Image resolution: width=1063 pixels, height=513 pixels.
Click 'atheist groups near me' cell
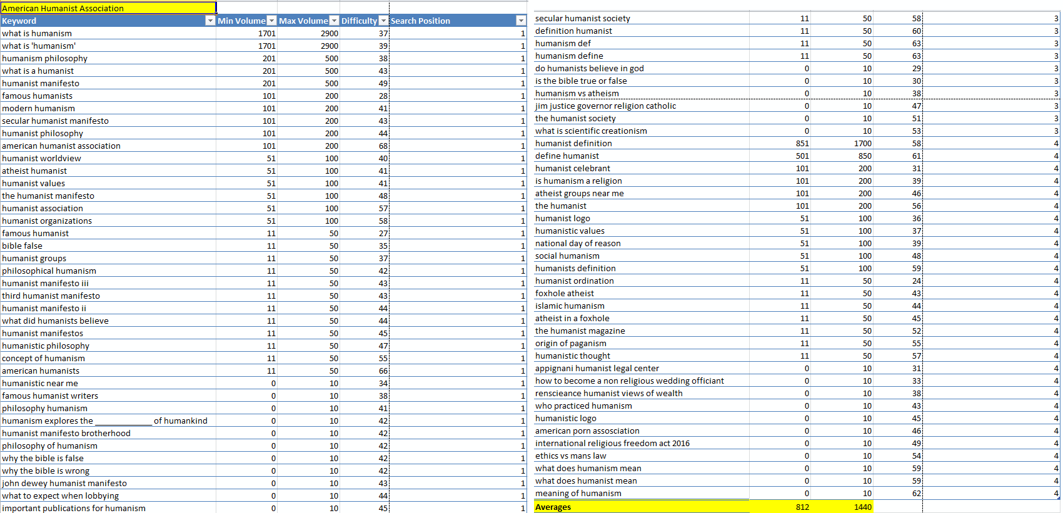(x=641, y=193)
